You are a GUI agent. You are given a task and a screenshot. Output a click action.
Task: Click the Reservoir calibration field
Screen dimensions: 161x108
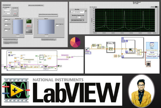point(46,36)
